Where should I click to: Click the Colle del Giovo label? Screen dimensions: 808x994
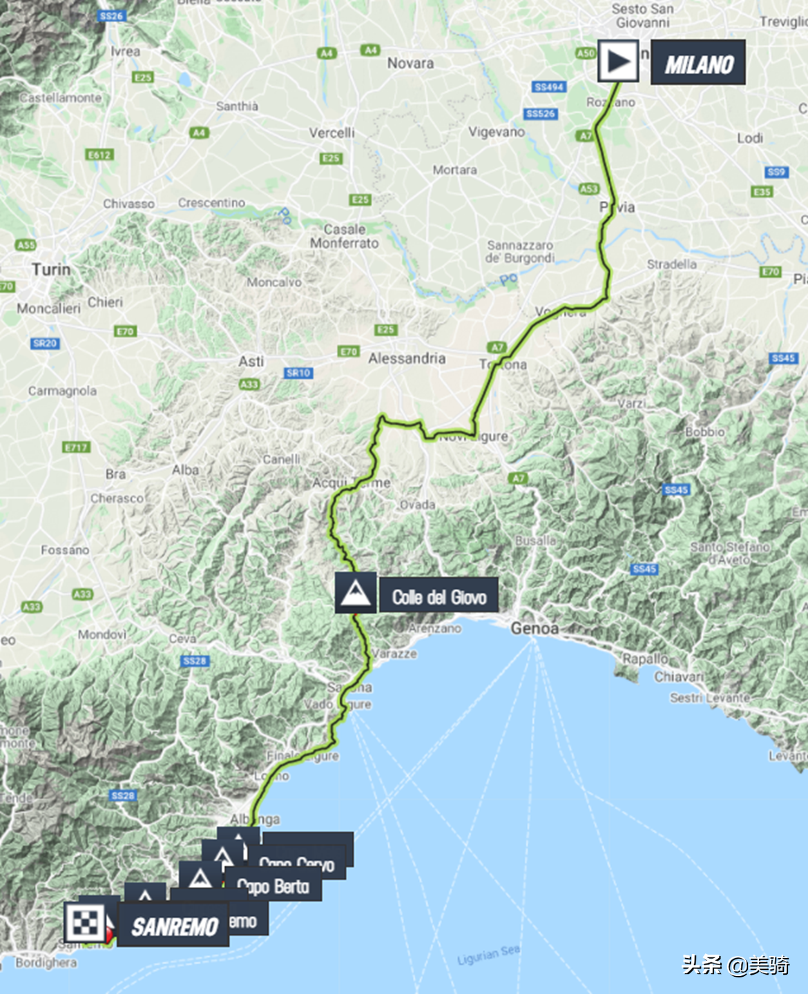tap(439, 596)
